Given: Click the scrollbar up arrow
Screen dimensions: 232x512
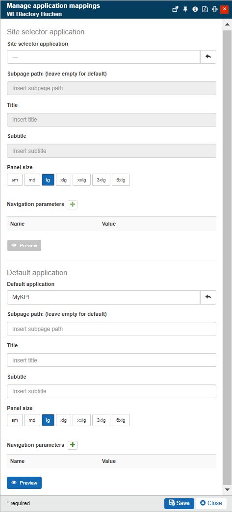Looking at the screenshot, I should point(227,25).
